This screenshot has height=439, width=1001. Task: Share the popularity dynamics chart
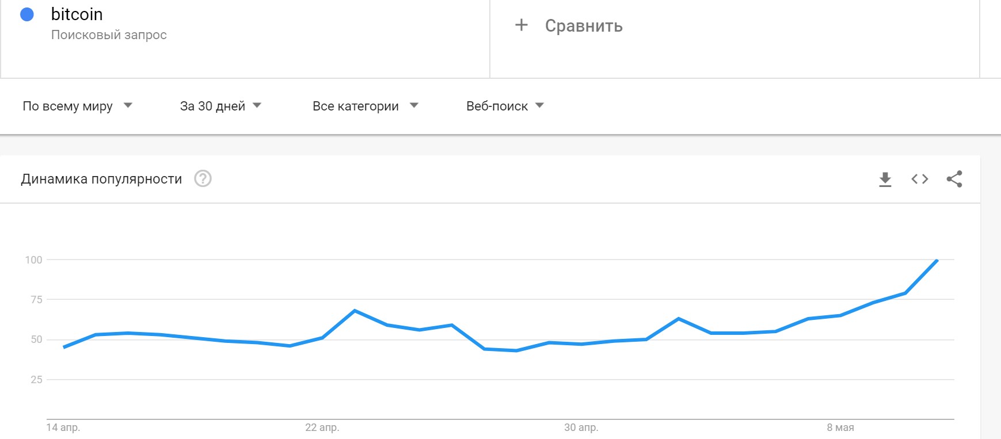pos(954,179)
